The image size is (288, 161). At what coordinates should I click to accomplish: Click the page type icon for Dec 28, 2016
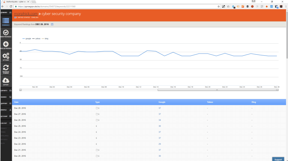click(97, 108)
